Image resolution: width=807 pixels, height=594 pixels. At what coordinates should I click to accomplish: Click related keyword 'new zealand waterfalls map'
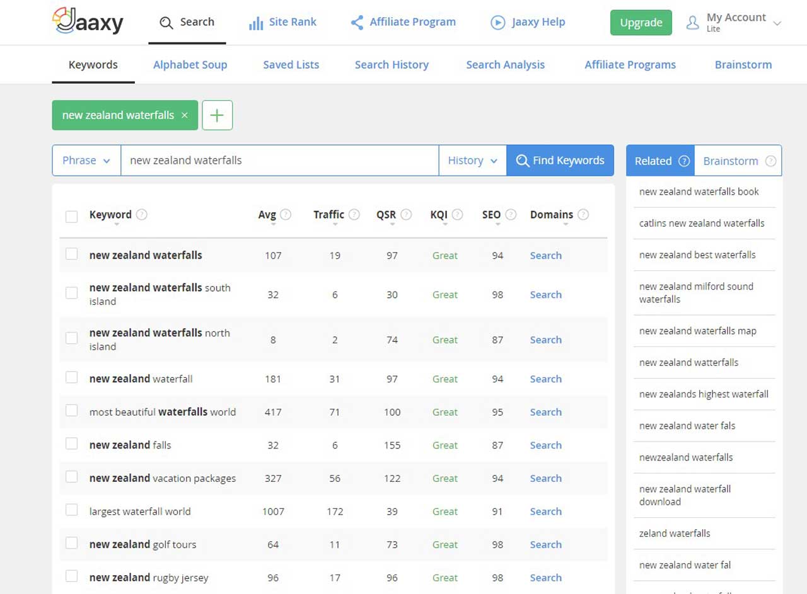point(697,331)
